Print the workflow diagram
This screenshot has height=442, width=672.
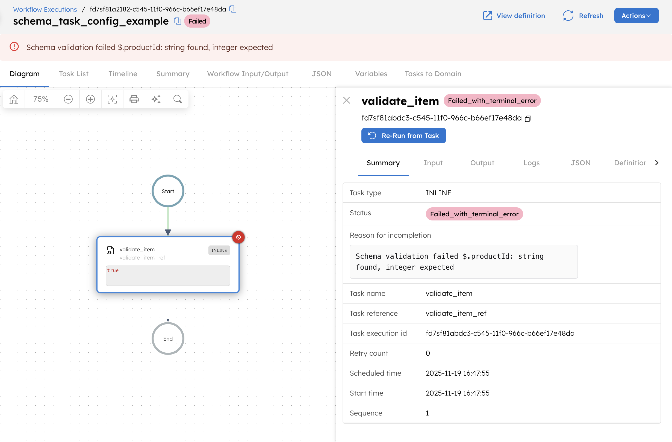[134, 99]
